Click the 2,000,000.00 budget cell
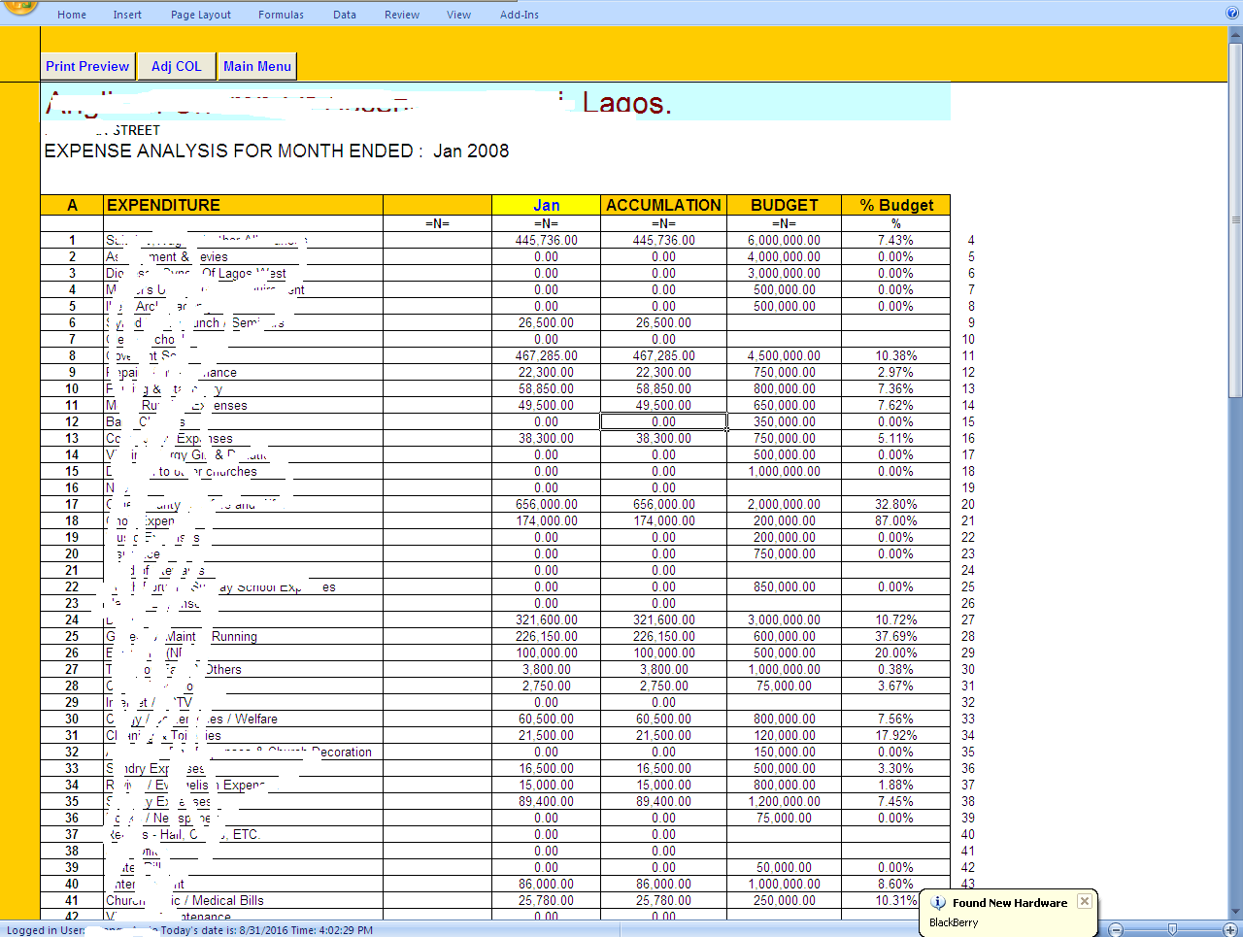This screenshot has width=1243, height=937. pos(784,504)
